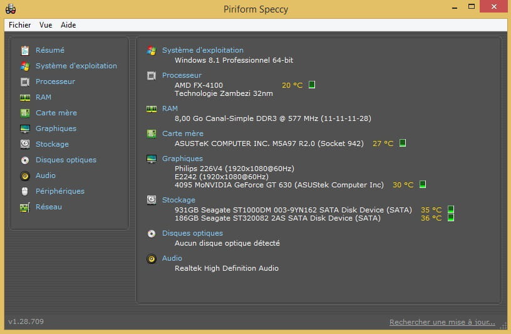Screen dimensions: 511x334
Task: Click the Réseau network card icon
Action: tap(25, 207)
